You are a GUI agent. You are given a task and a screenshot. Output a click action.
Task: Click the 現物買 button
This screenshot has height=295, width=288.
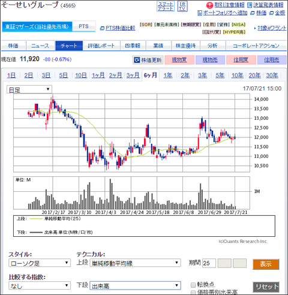[x=179, y=60]
